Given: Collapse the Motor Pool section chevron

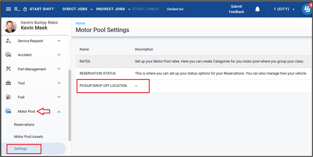Looking at the screenshot, I should coord(59,112).
